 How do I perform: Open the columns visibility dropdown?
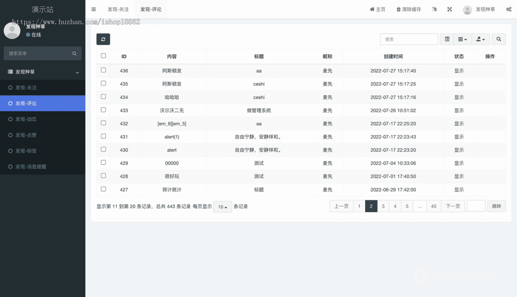tap(462, 39)
